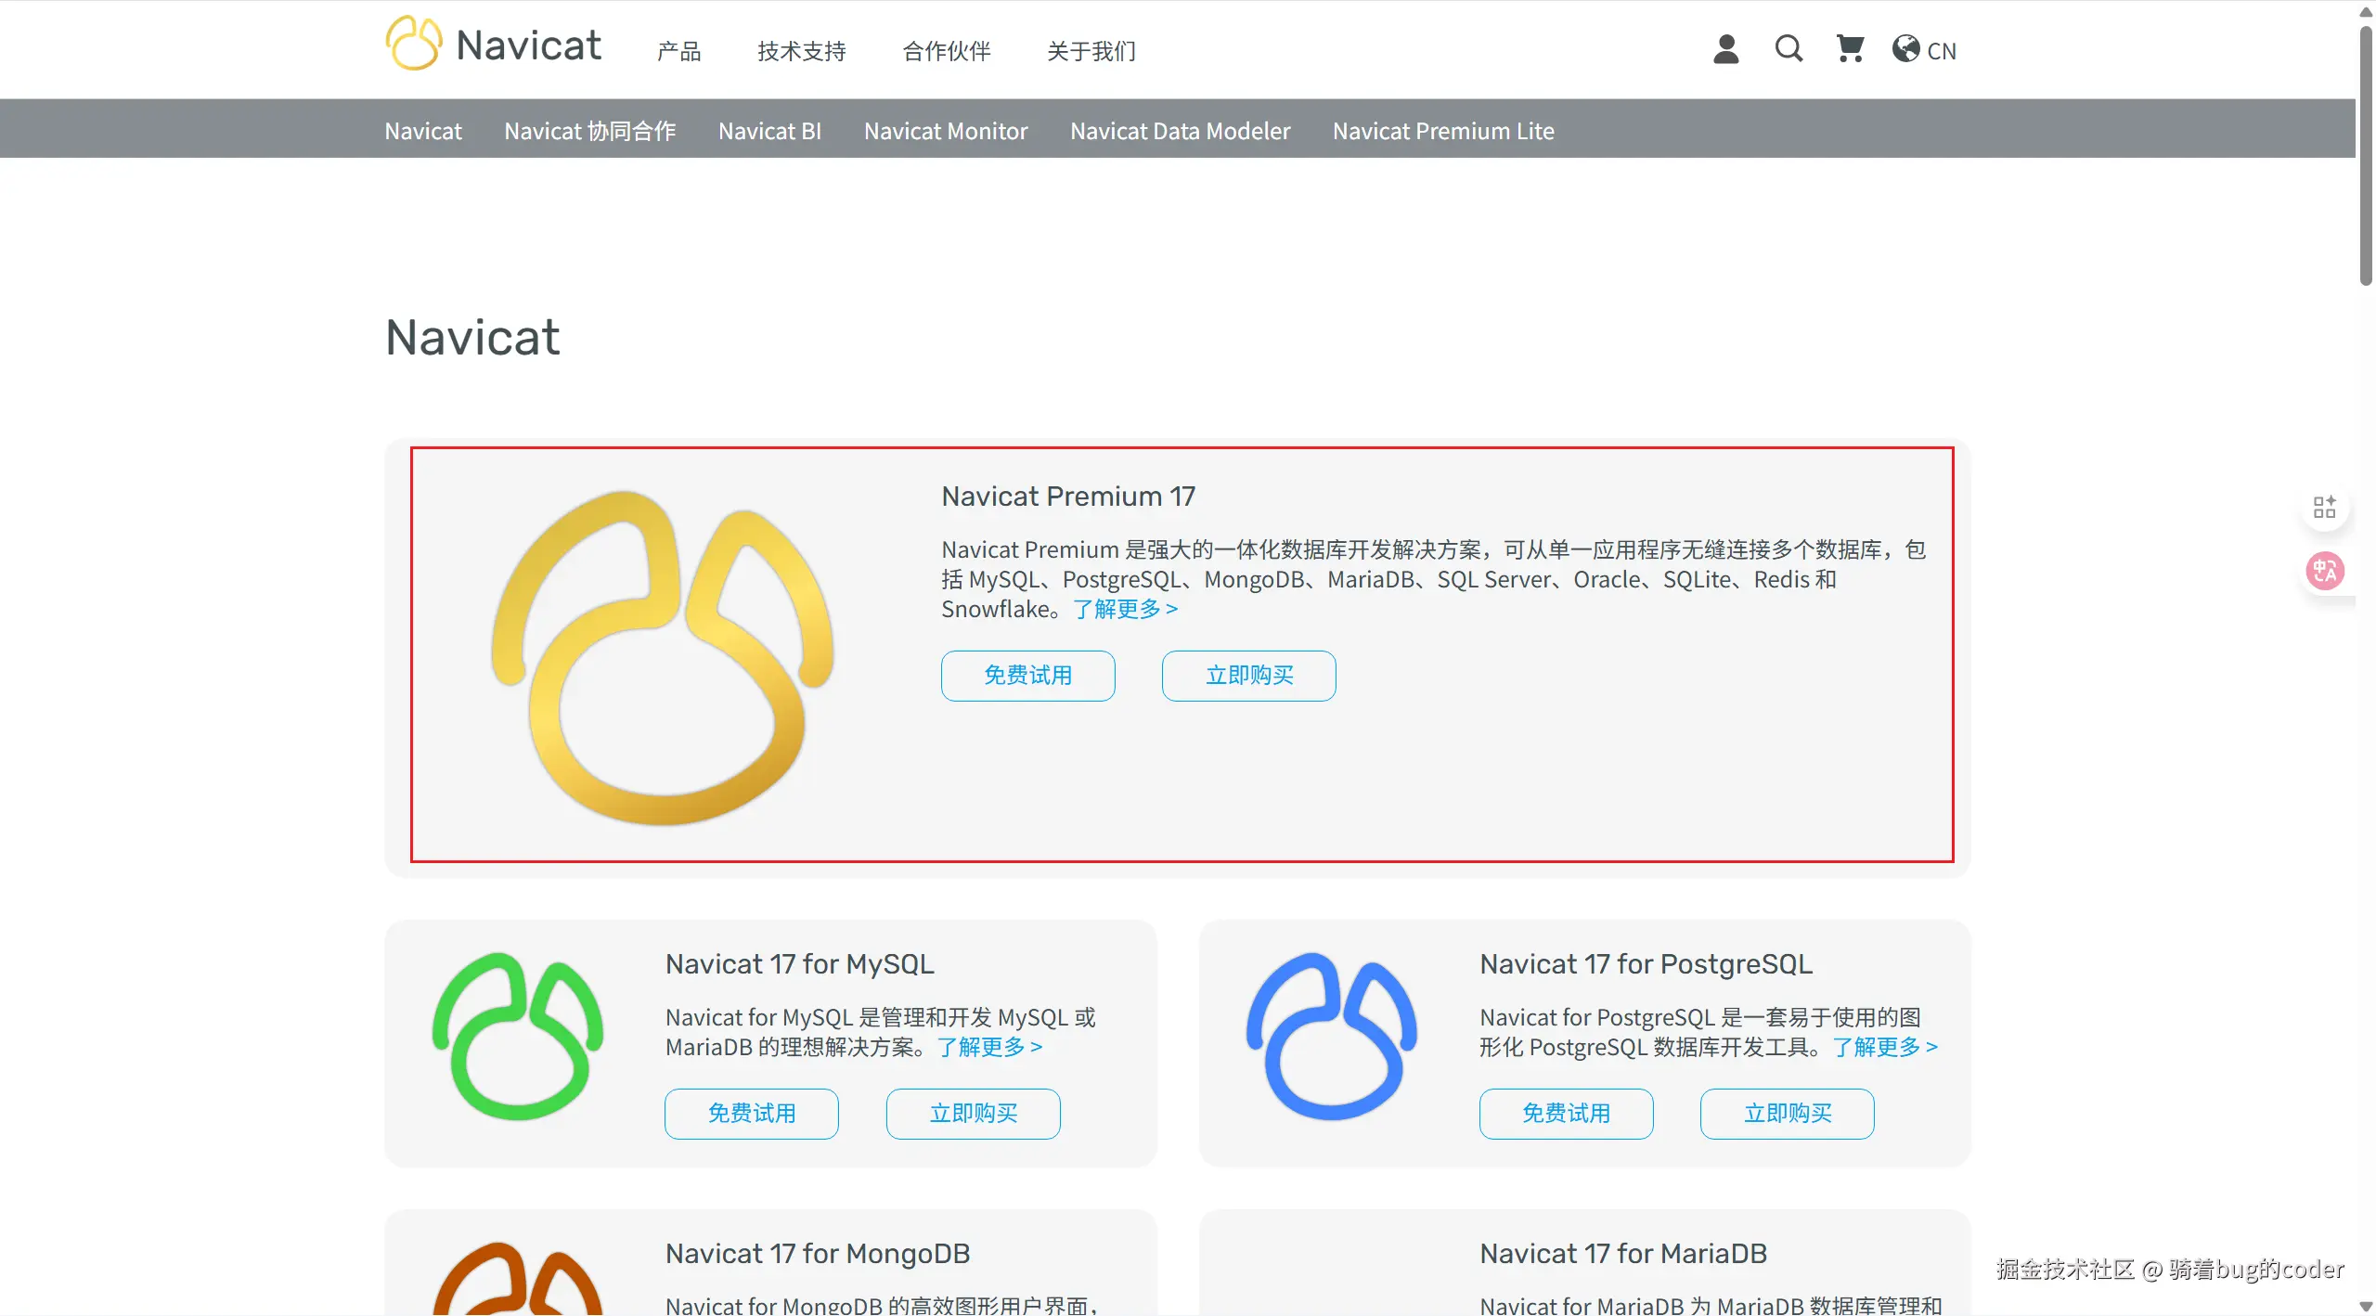
Task: Click the green Navicat for MySQL logo
Action: pos(518,1037)
